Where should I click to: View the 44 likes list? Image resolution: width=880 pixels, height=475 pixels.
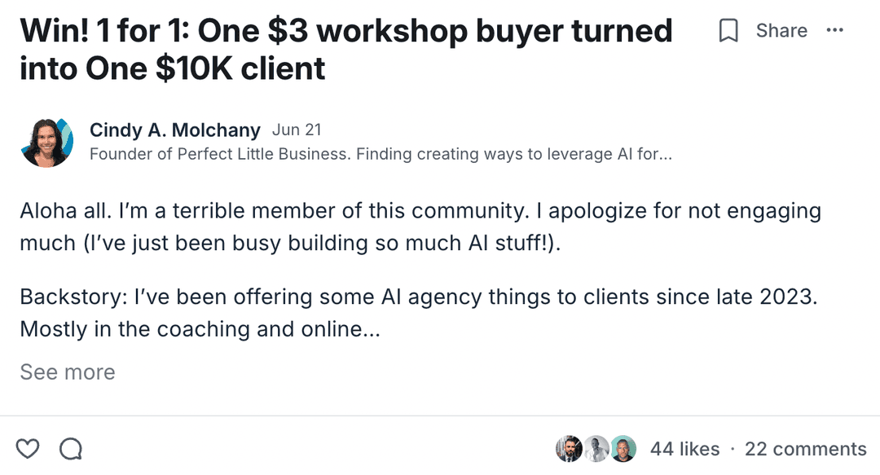pyautogui.click(x=684, y=449)
